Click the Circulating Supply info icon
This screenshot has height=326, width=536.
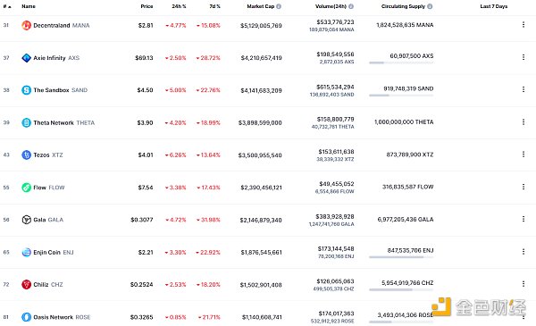(x=430, y=6)
